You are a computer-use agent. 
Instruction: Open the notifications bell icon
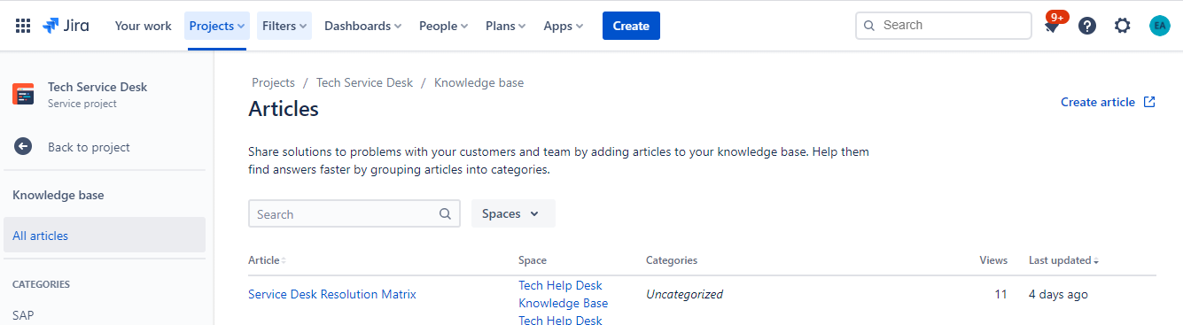pos(1052,26)
